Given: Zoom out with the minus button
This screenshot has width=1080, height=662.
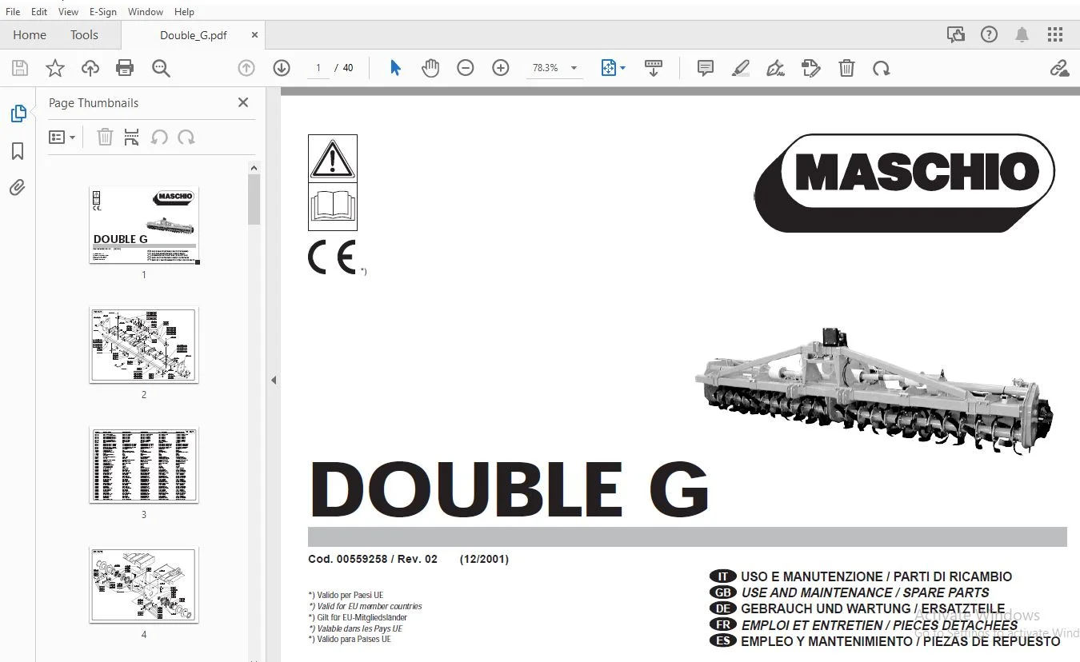Looking at the screenshot, I should click(x=466, y=68).
